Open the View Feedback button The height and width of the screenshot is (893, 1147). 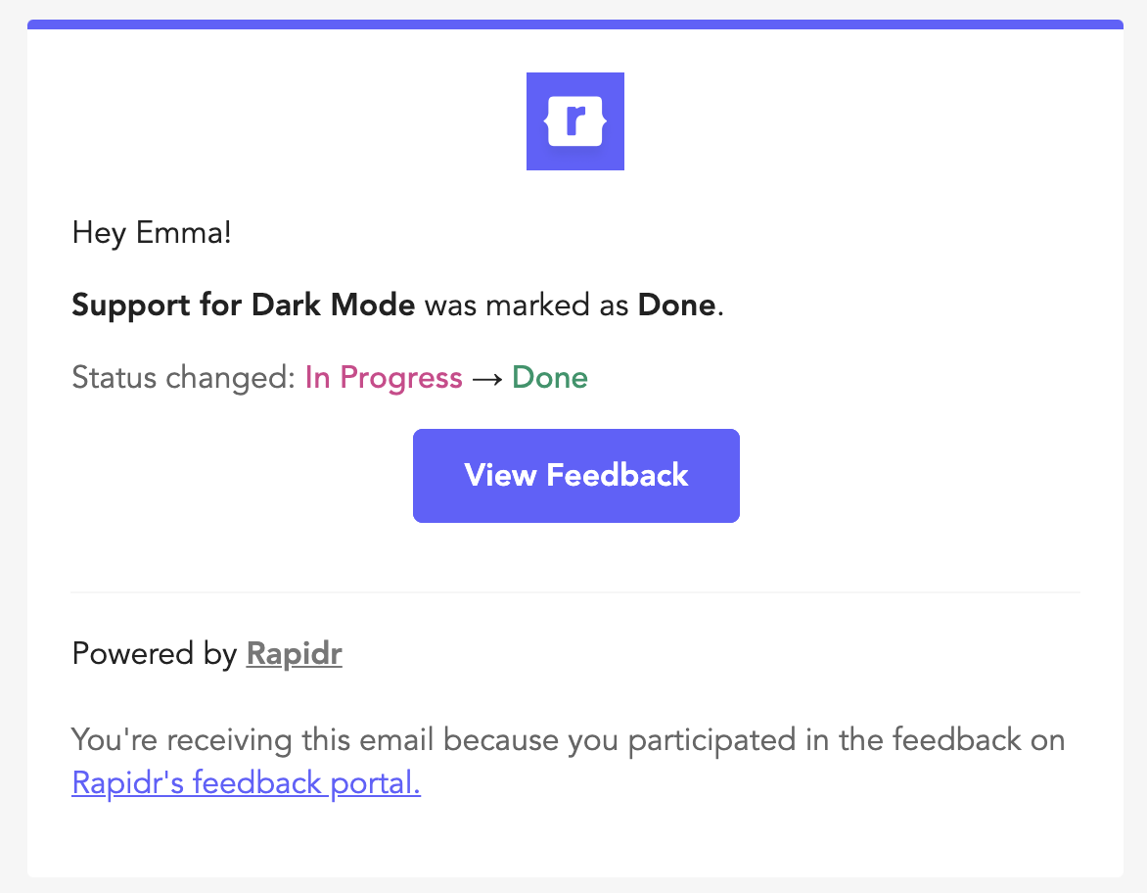tap(575, 476)
